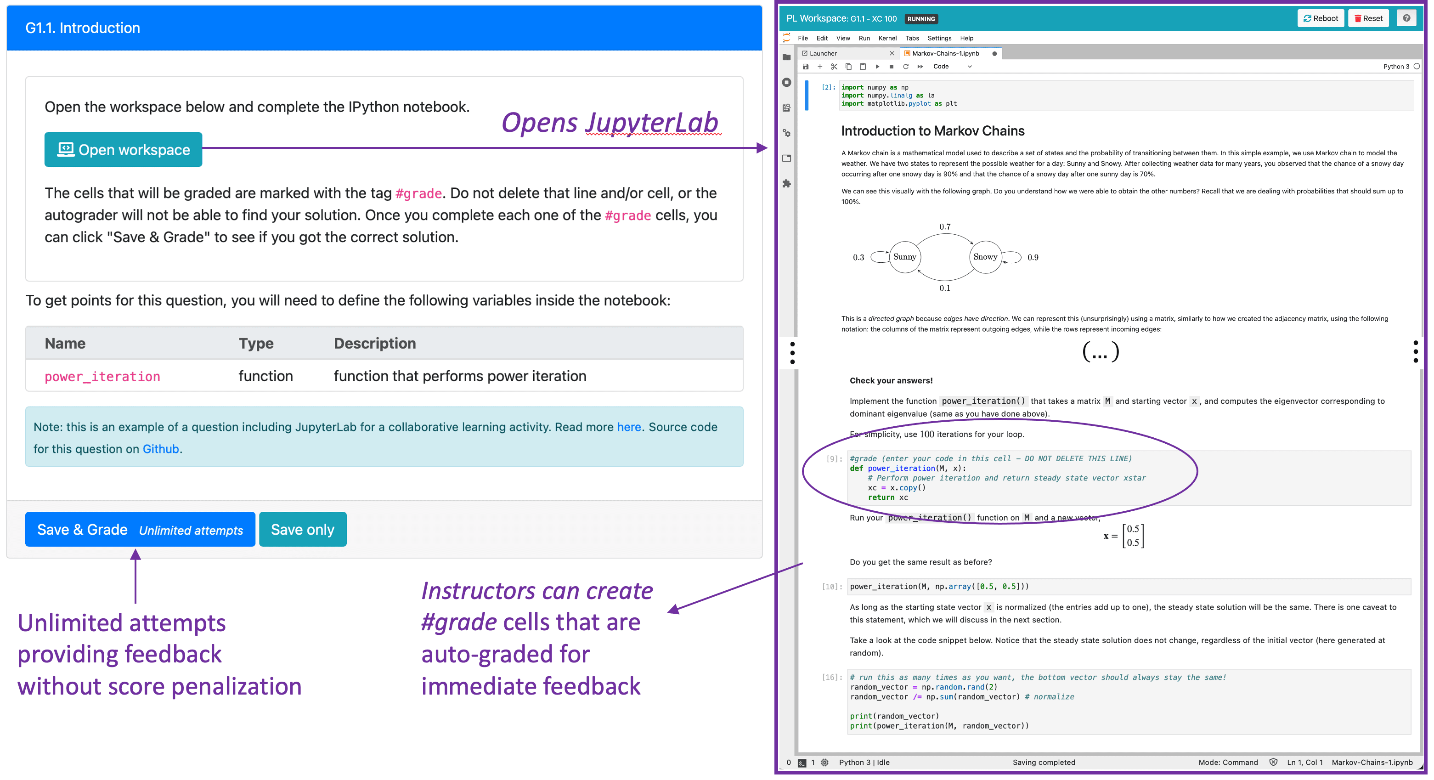Screen dimensions: 1434x780
Task: Open the table of contents inspector sidebar icon
Action: pyautogui.click(x=786, y=107)
